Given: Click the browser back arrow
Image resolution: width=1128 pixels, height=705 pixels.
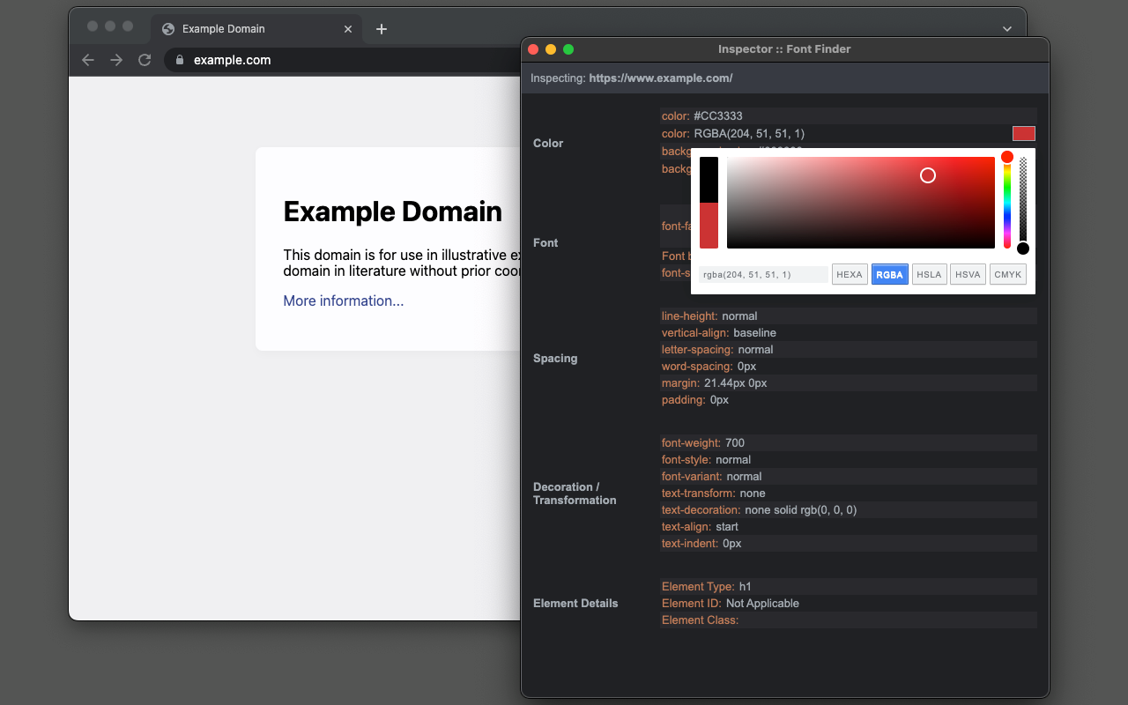Looking at the screenshot, I should [87, 60].
